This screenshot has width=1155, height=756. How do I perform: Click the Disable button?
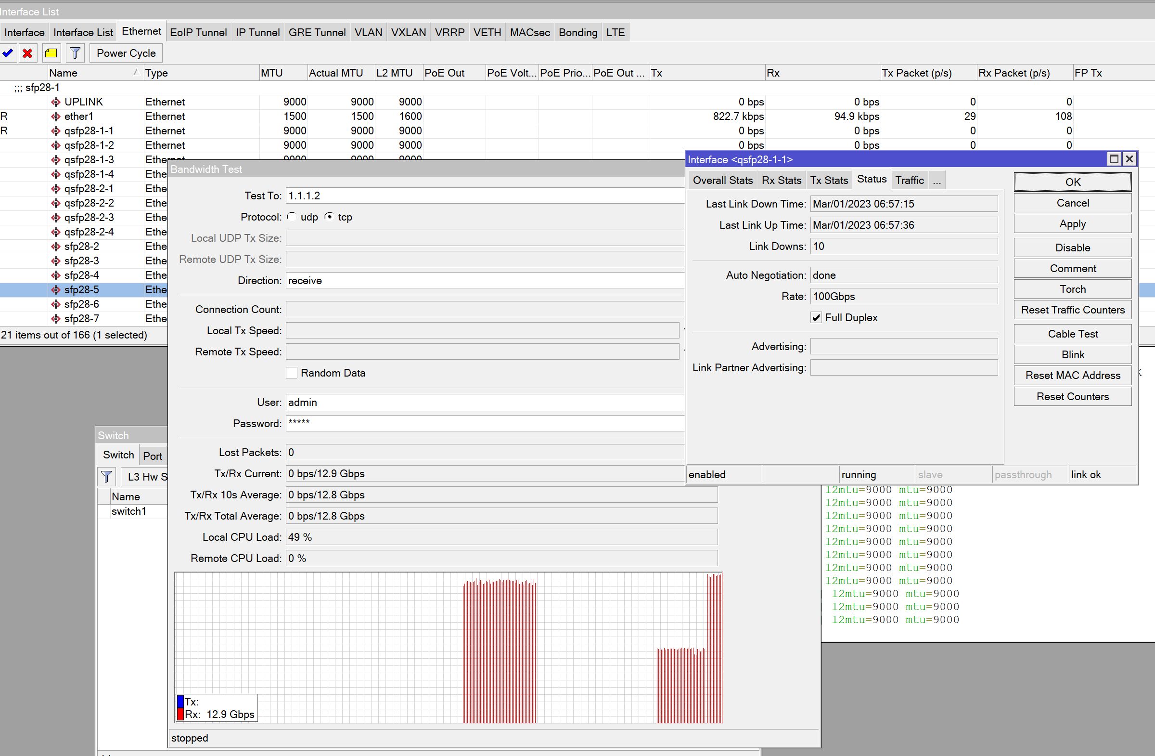coord(1073,248)
